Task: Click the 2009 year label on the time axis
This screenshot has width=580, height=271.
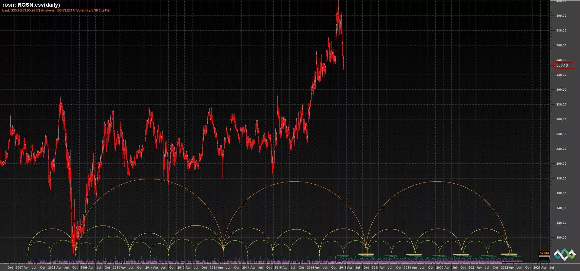Action: [x=84, y=268]
